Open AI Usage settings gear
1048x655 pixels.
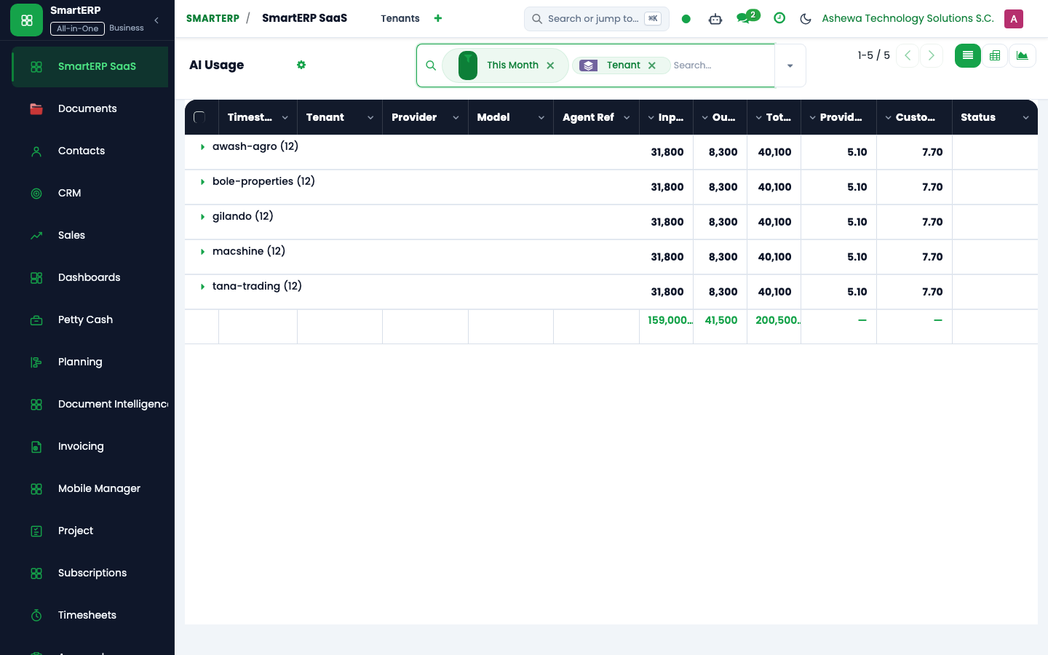point(301,65)
